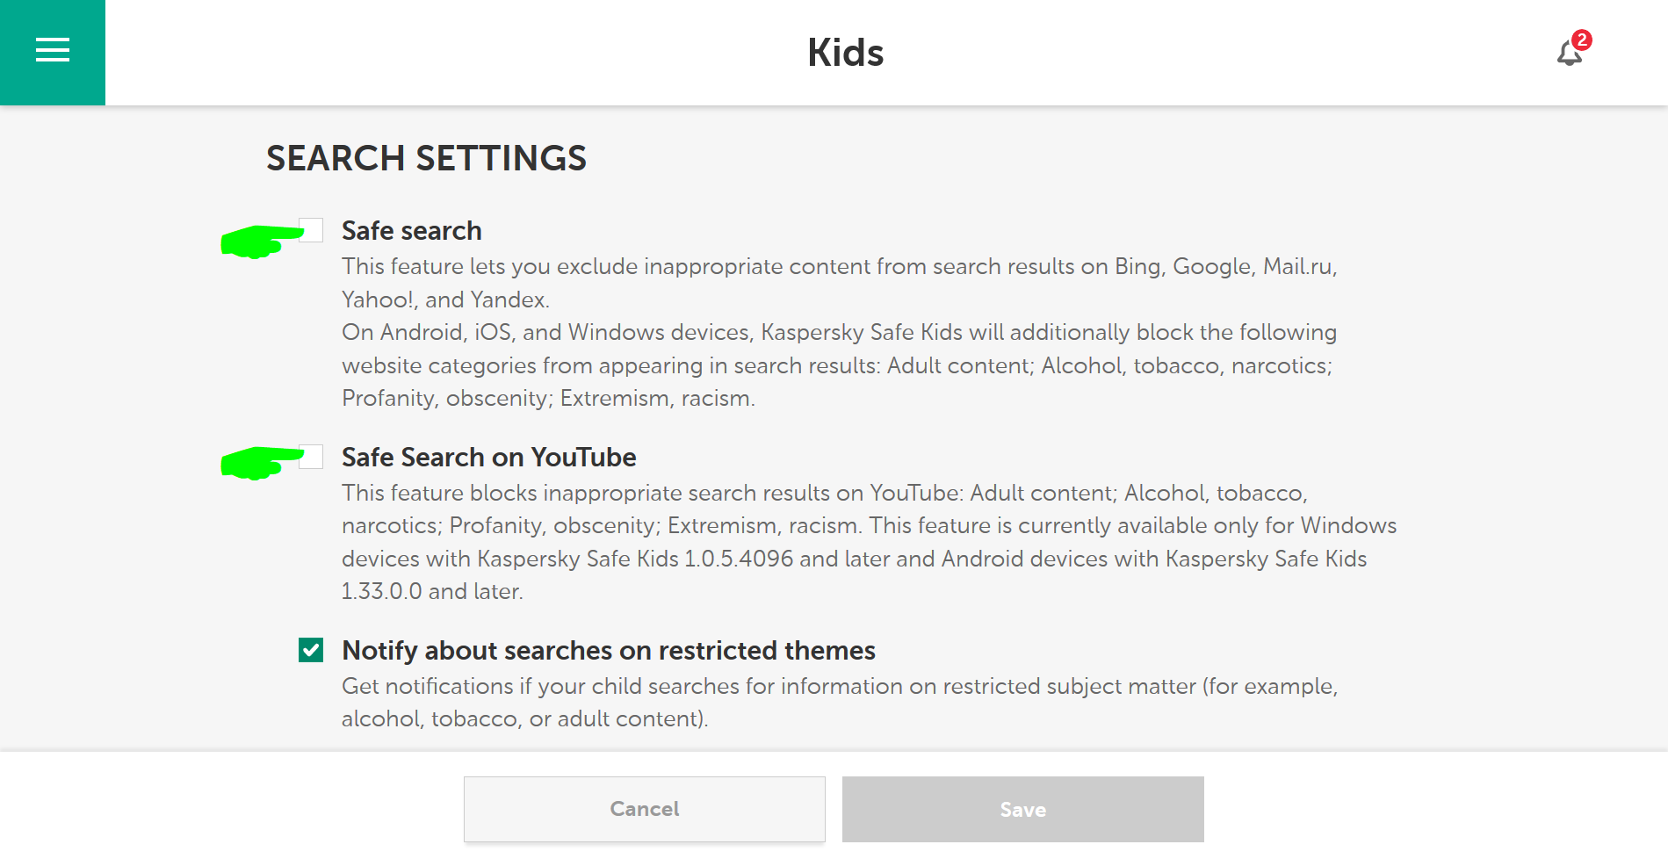Enable the Safe search checkbox
The image size is (1668, 866).
click(x=312, y=230)
